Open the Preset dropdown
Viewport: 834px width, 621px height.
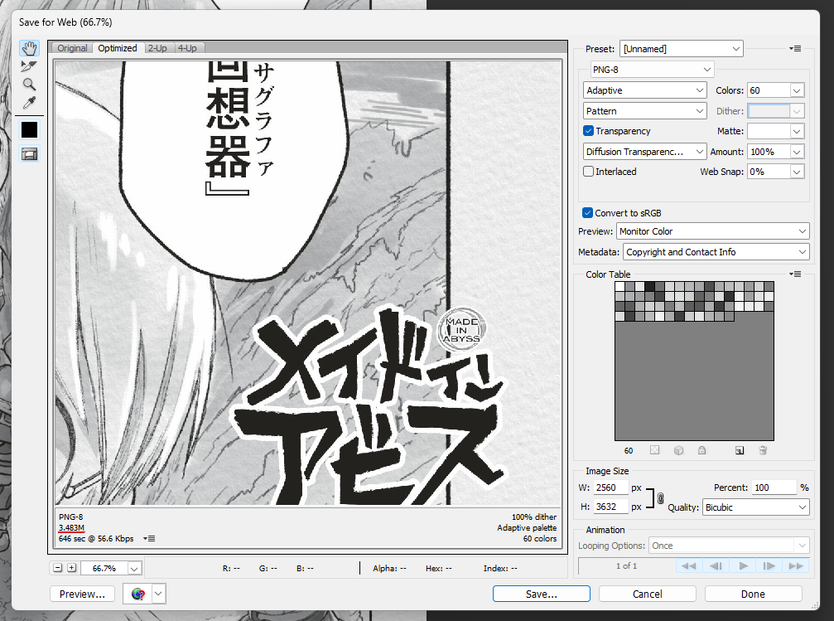(x=682, y=48)
